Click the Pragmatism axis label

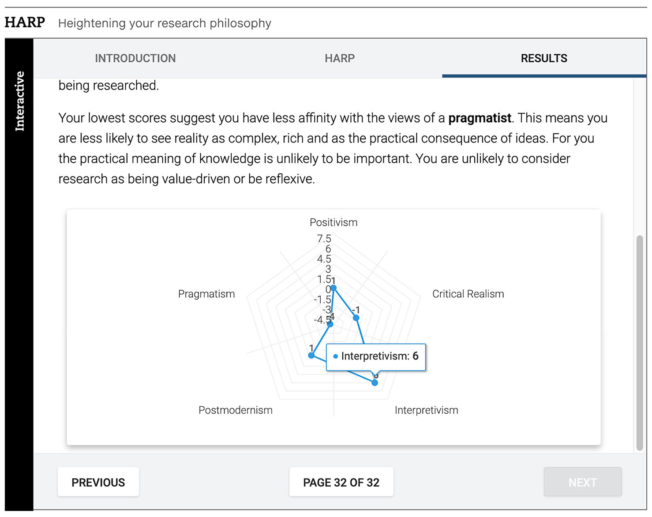coord(206,294)
